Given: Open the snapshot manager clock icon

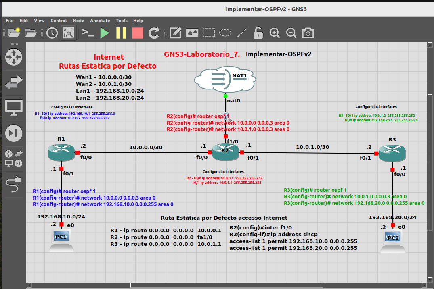Looking at the screenshot, I should point(52,33).
